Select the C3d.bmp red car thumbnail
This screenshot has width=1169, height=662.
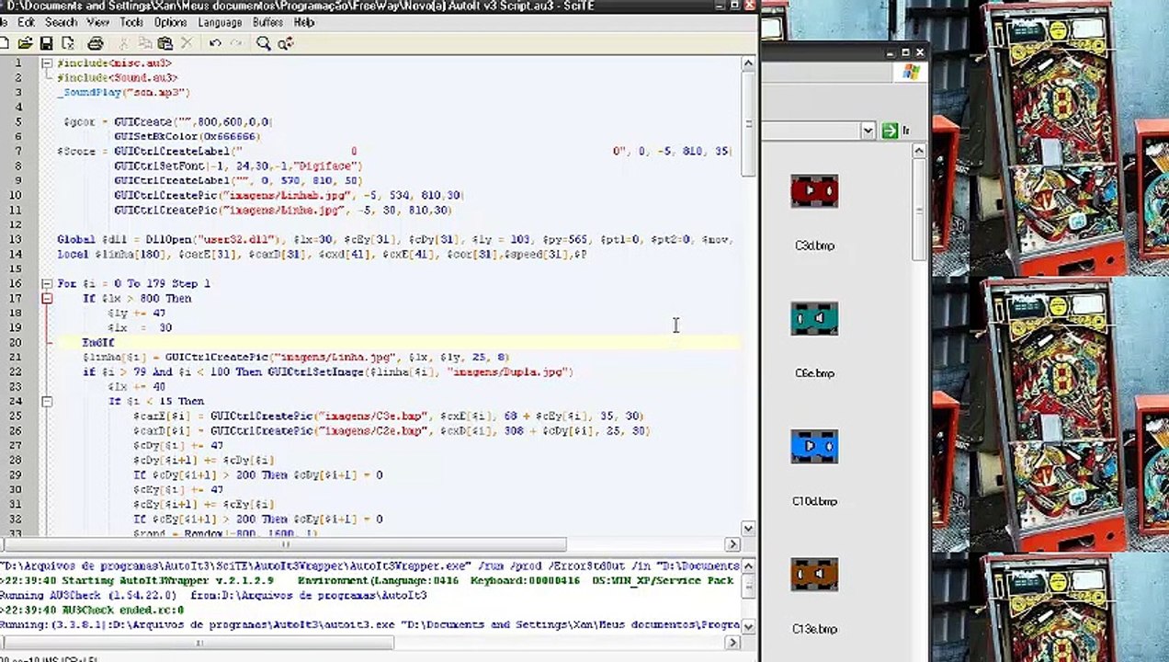pos(814,192)
